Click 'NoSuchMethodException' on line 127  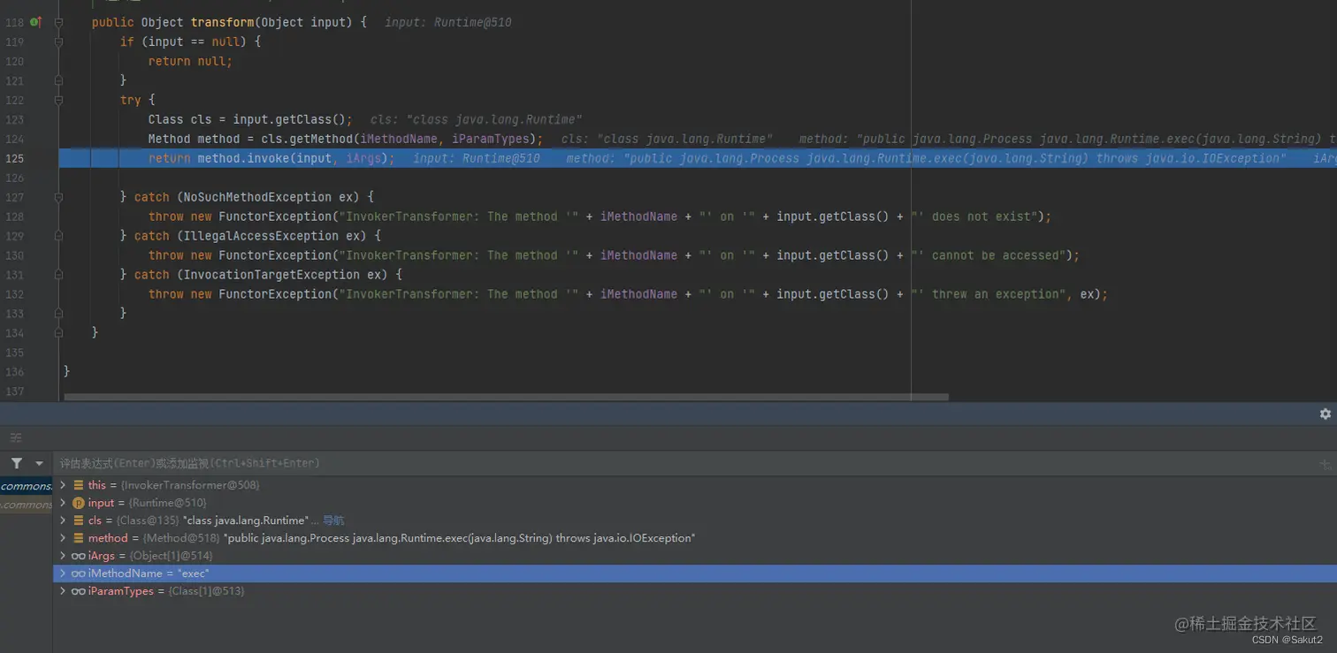point(258,197)
